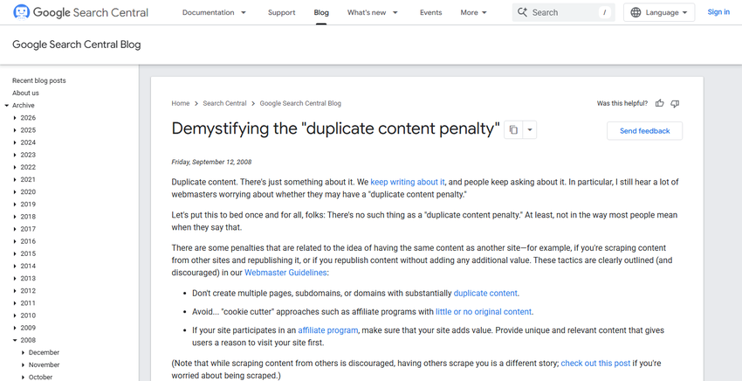Copy page using the copy icon
This screenshot has height=381, width=742.
513,130
